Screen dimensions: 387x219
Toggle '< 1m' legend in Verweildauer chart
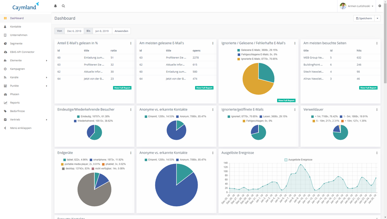click(x=324, y=116)
